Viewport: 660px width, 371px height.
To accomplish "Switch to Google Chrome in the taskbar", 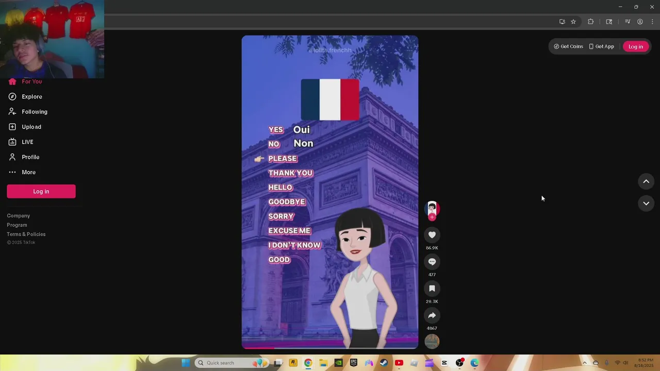I will click(308, 363).
